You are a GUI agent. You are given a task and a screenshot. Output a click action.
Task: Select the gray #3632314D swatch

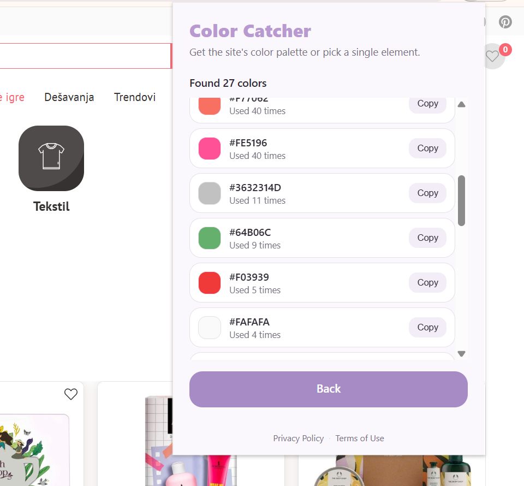[210, 193]
